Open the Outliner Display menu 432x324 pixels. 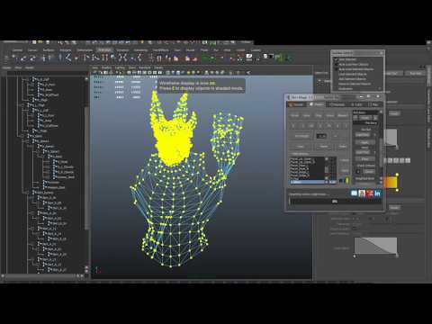tap(6, 67)
